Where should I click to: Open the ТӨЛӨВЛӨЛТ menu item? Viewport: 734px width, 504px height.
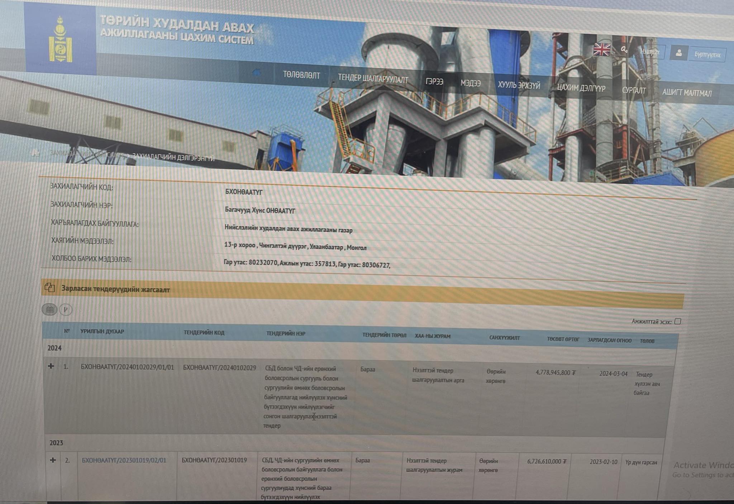coord(301,75)
